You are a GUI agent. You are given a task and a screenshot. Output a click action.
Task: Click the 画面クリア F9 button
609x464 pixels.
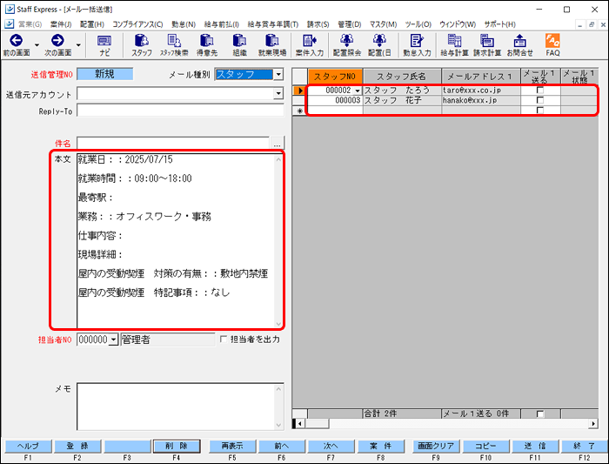pos(436,446)
